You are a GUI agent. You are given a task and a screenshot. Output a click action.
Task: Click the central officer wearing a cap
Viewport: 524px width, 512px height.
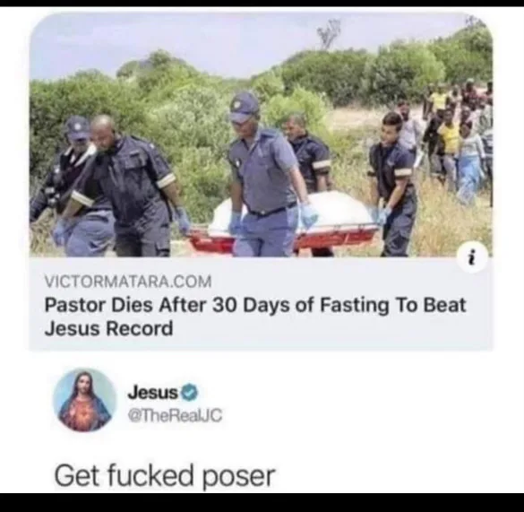coord(266,174)
